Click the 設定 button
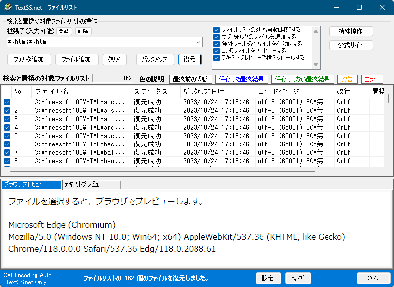Image resolution: width=394 pixels, height=287 pixels. coord(268,278)
